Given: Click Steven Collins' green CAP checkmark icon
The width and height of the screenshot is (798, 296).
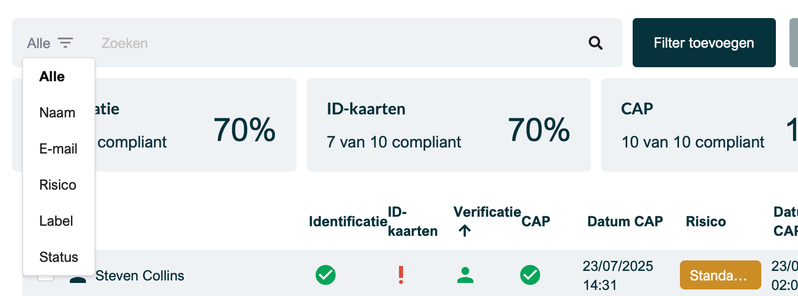Looking at the screenshot, I should pyautogui.click(x=530, y=275).
